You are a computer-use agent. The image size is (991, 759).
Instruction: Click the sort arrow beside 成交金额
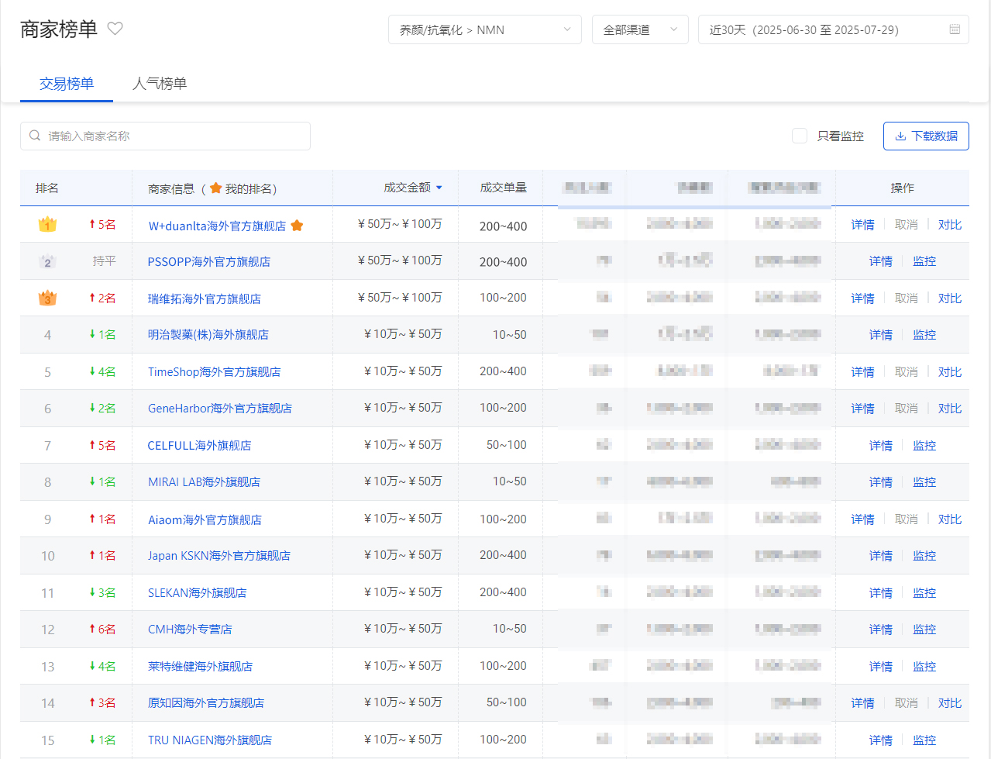[439, 188]
